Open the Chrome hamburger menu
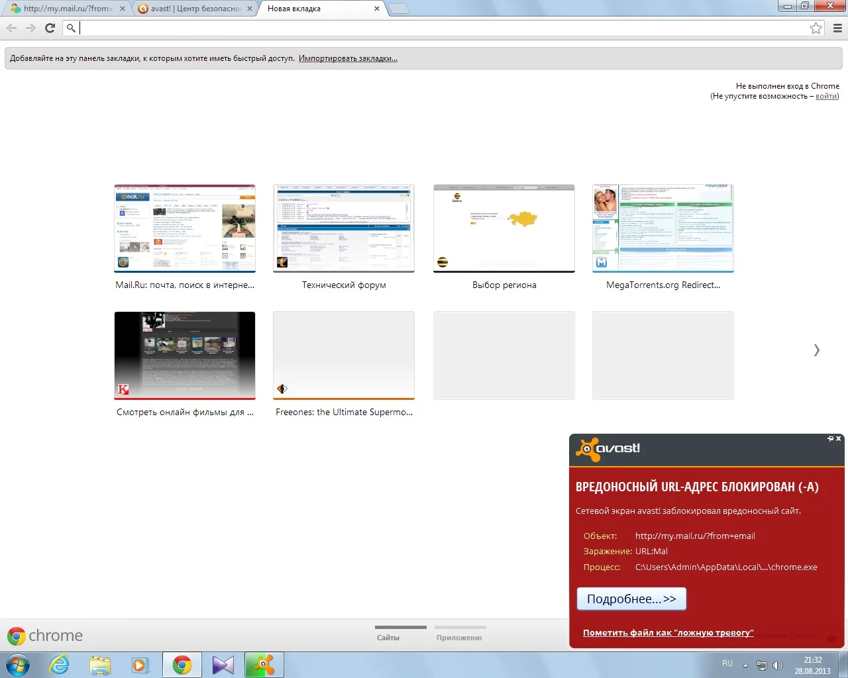Viewport: 848px width, 678px height. tap(837, 28)
